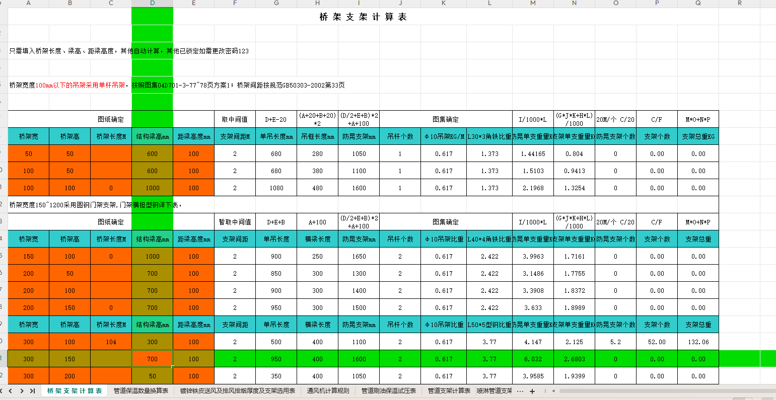Select the cell with value 480
This screenshot has width=776, height=400.
pyautogui.click(x=317, y=188)
